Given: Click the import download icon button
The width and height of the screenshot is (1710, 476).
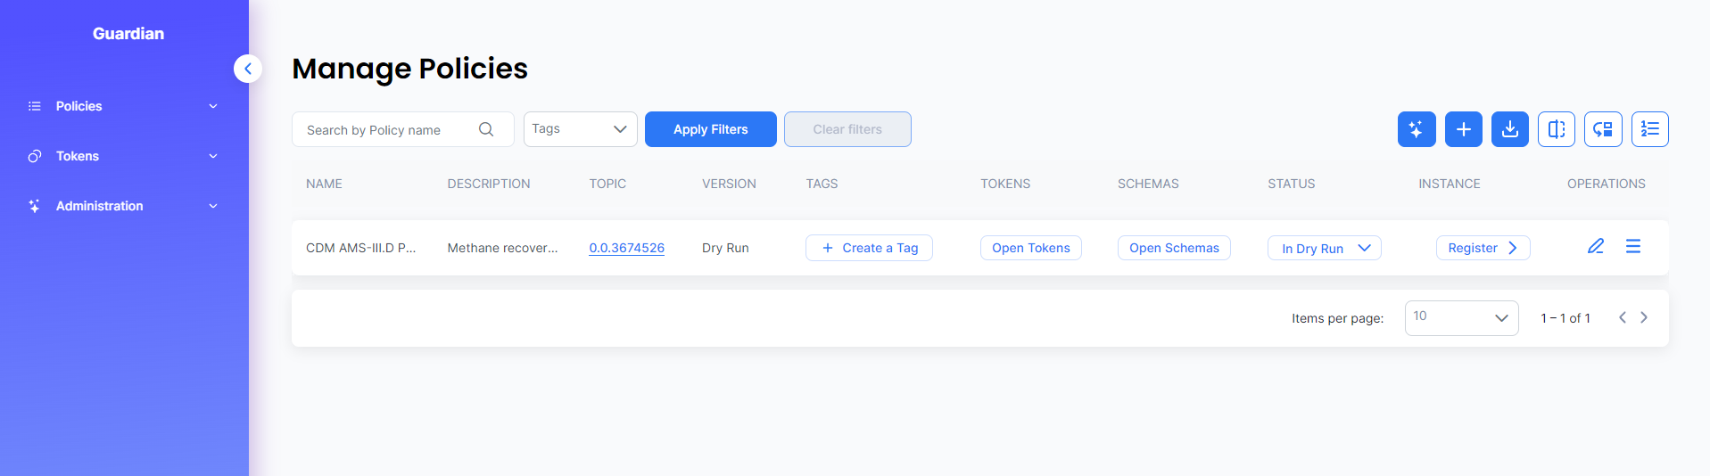Looking at the screenshot, I should coord(1510,129).
